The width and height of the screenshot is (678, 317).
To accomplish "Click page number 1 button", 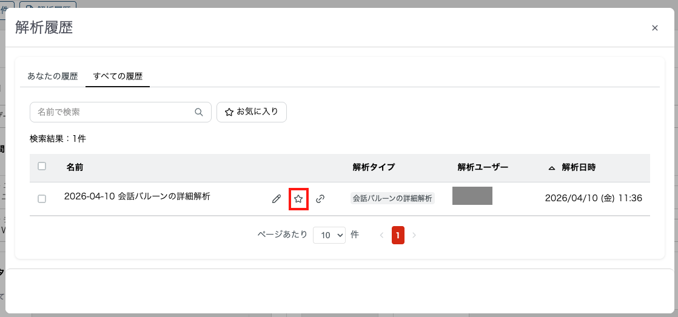I will tap(398, 235).
